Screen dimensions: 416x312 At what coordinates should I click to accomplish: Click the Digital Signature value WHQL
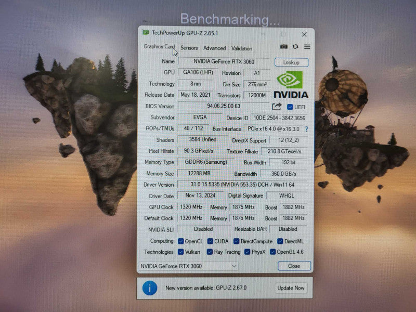click(287, 196)
